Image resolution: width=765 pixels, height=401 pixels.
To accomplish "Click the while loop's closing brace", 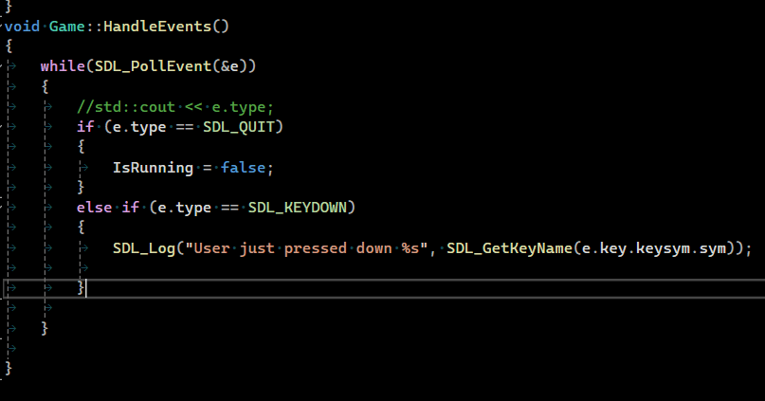I will [45, 327].
